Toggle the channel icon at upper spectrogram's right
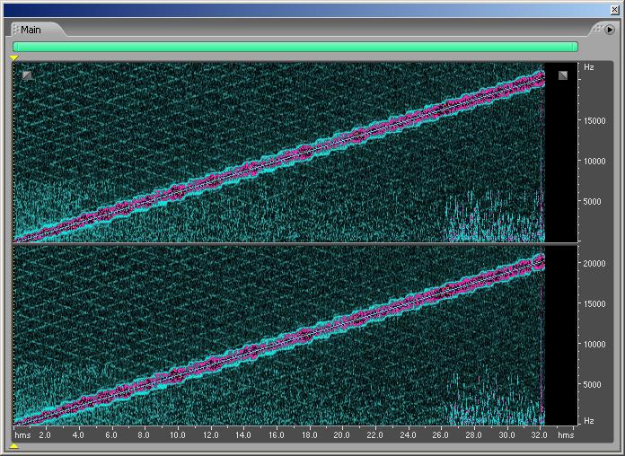This screenshot has width=625, height=456. (562, 75)
